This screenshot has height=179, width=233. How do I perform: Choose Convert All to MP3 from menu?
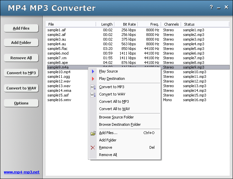point(114,101)
